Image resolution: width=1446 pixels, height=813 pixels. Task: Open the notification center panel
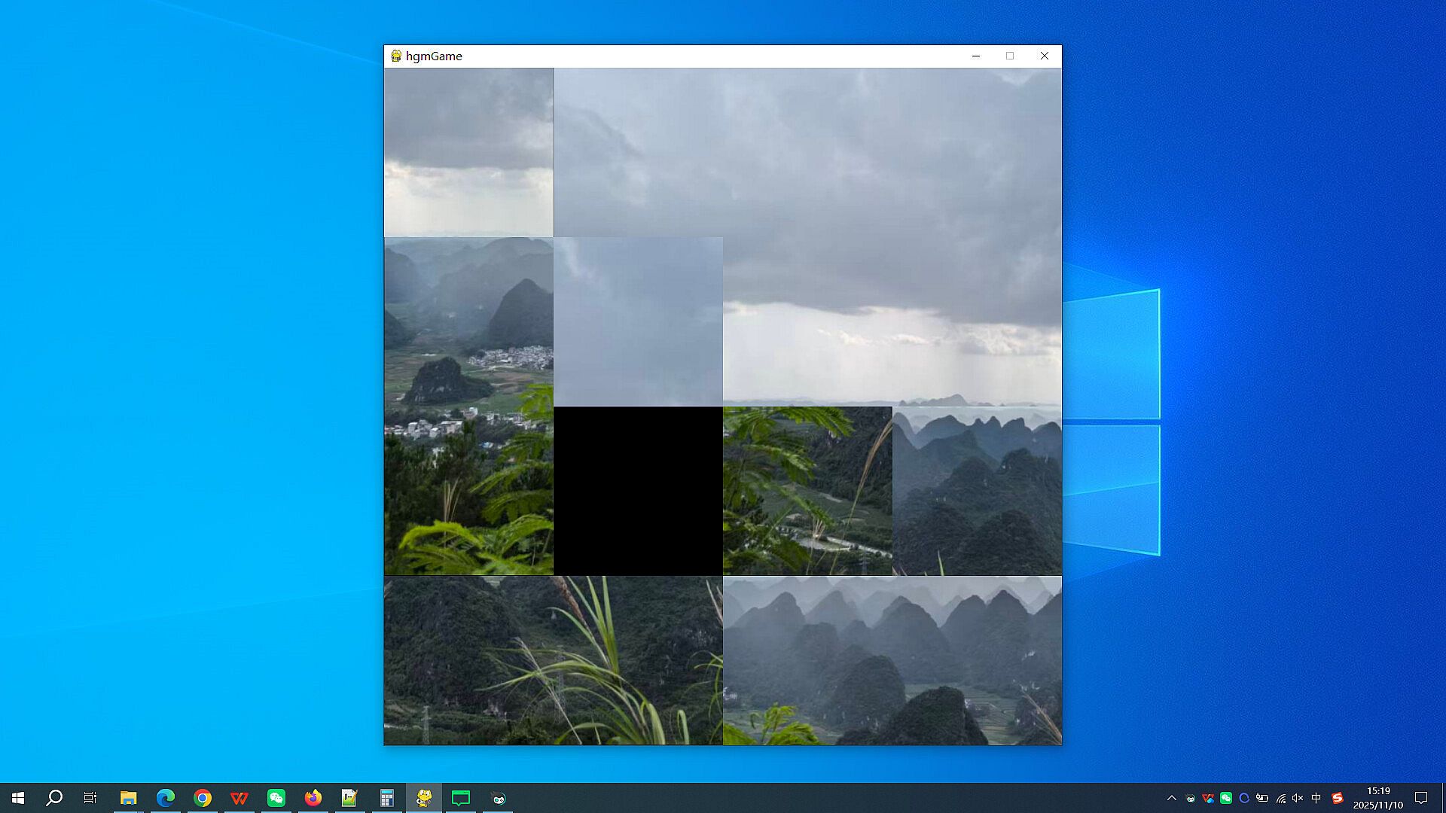[1421, 798]
